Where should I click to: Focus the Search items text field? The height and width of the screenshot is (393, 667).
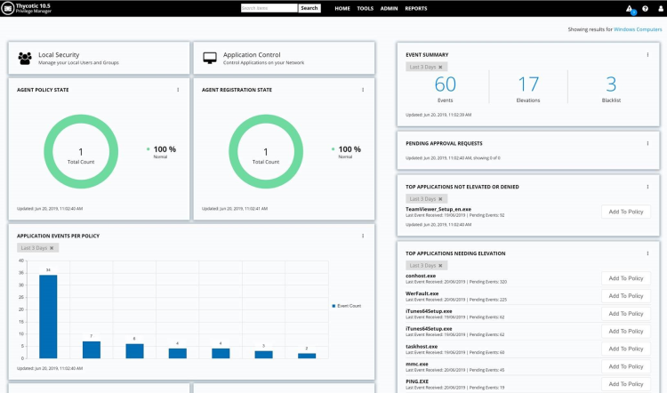[269, 8]
